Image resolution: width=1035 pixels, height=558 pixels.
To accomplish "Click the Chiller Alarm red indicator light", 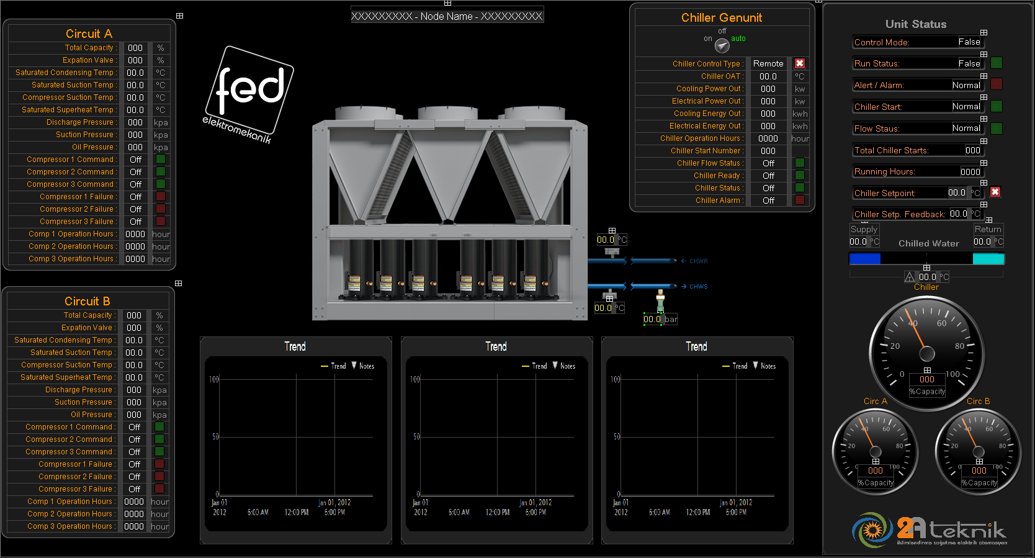I will point(800,200).
